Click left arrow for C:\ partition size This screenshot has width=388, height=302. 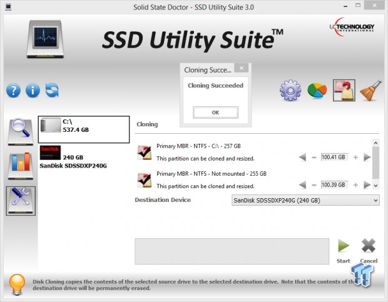[x=302, y=157]
